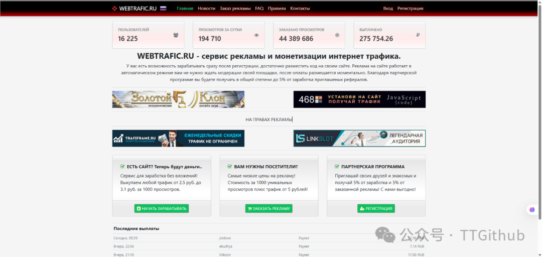This screenshot has width=542, height=257.
Task: Click the ПРОСМОТРОВ ЗА СУТКИ card label
Action: click(x=220, y=30)
